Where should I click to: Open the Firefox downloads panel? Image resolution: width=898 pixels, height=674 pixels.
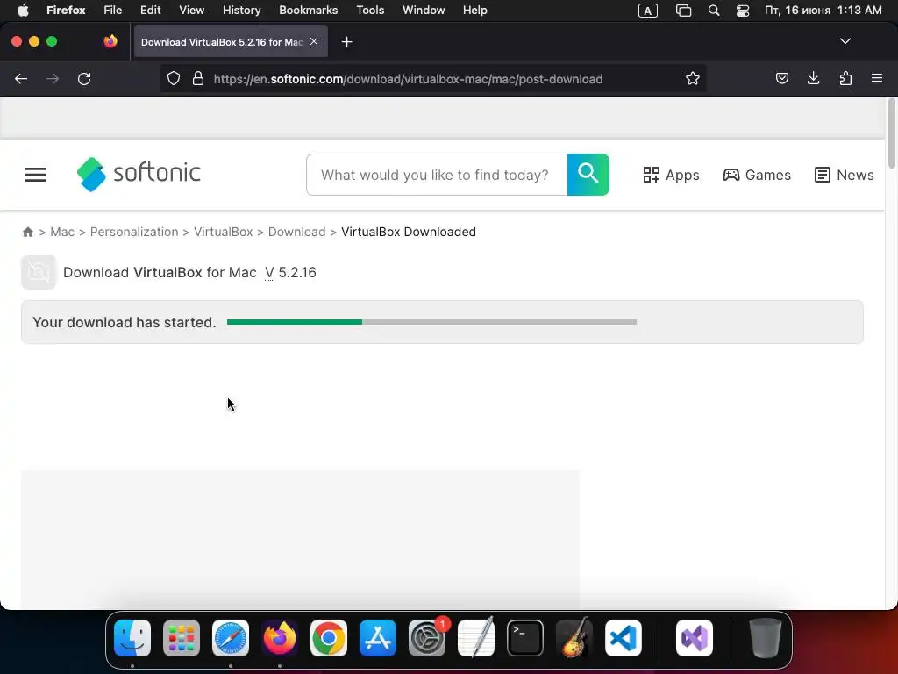pos(813,78)
